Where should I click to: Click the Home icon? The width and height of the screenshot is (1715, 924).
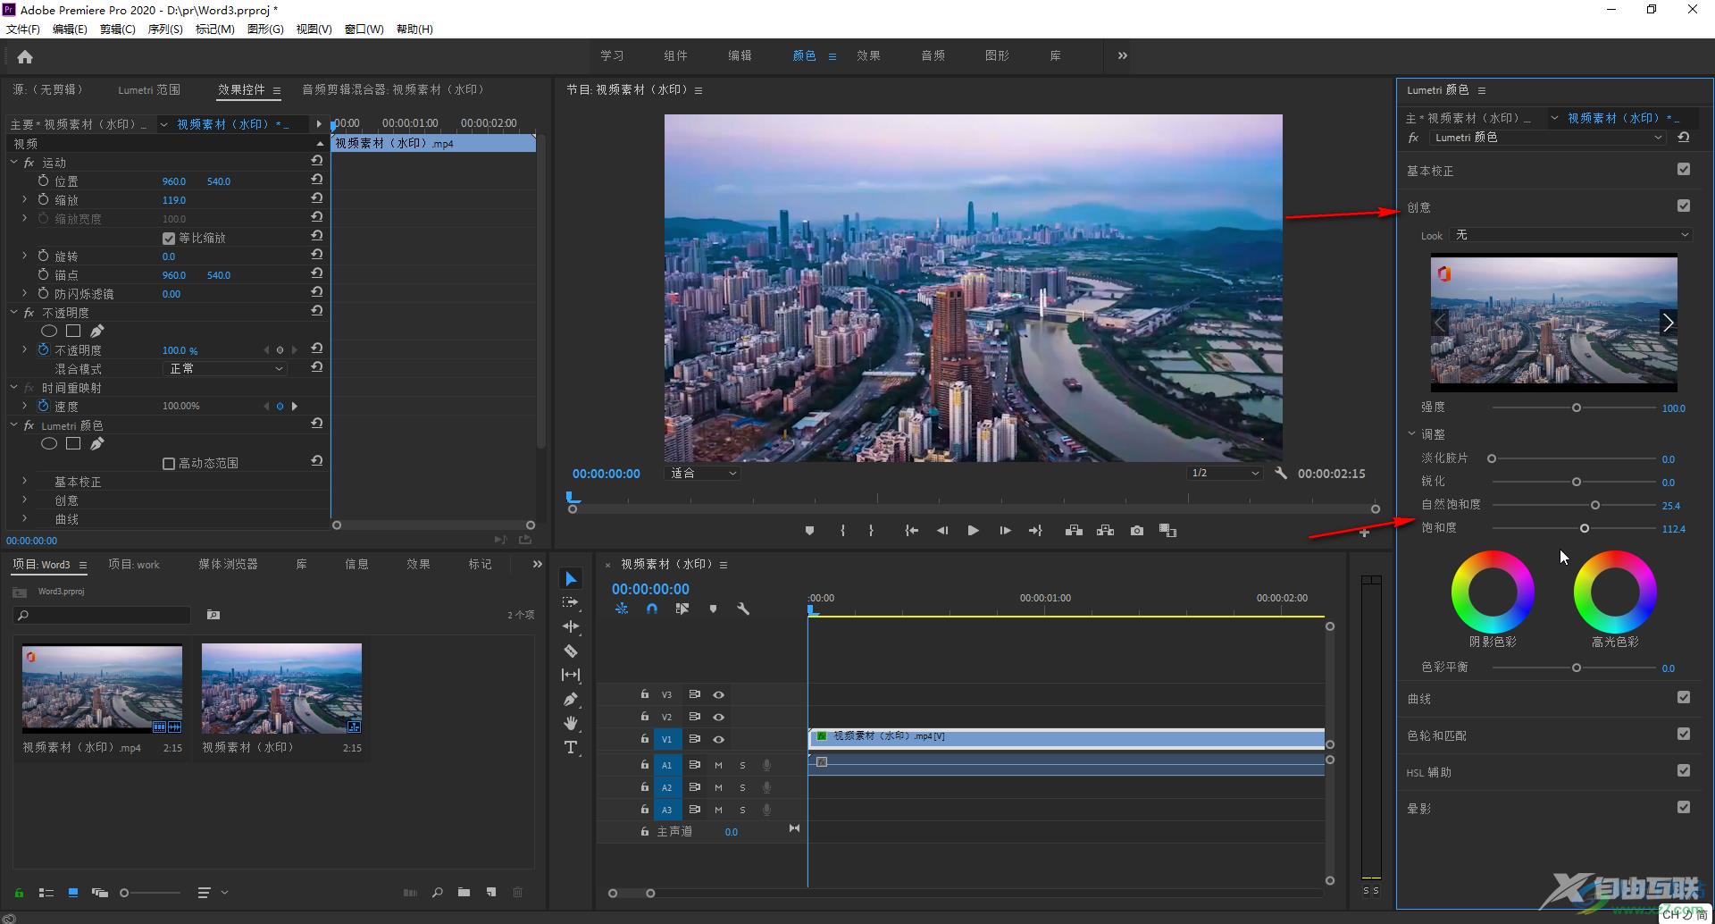point(25,57)
